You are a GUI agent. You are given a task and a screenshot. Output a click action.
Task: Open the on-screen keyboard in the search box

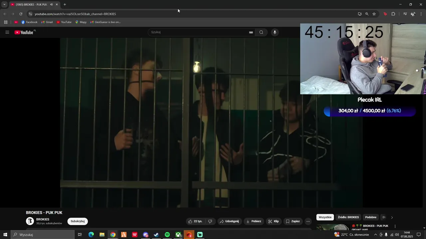pos(251,32)
